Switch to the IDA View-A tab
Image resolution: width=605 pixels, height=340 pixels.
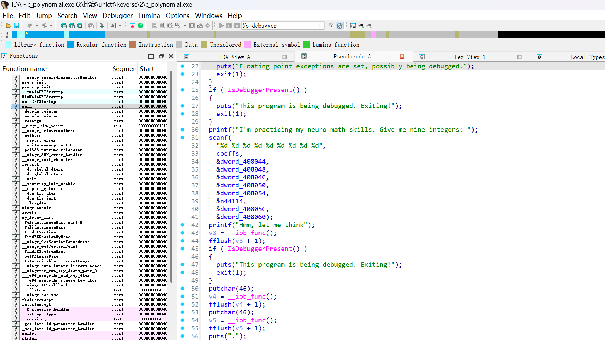click(x=235, y=57)
